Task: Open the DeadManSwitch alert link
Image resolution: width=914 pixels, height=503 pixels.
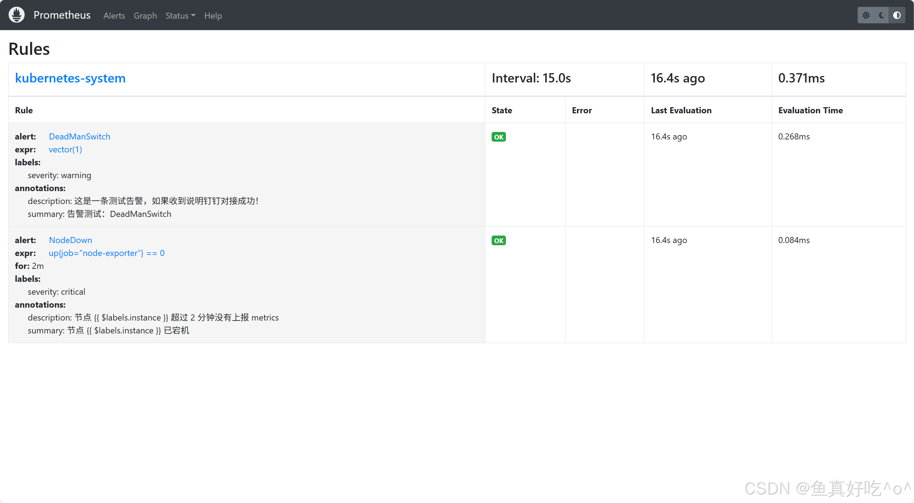Action: [80, 137]
